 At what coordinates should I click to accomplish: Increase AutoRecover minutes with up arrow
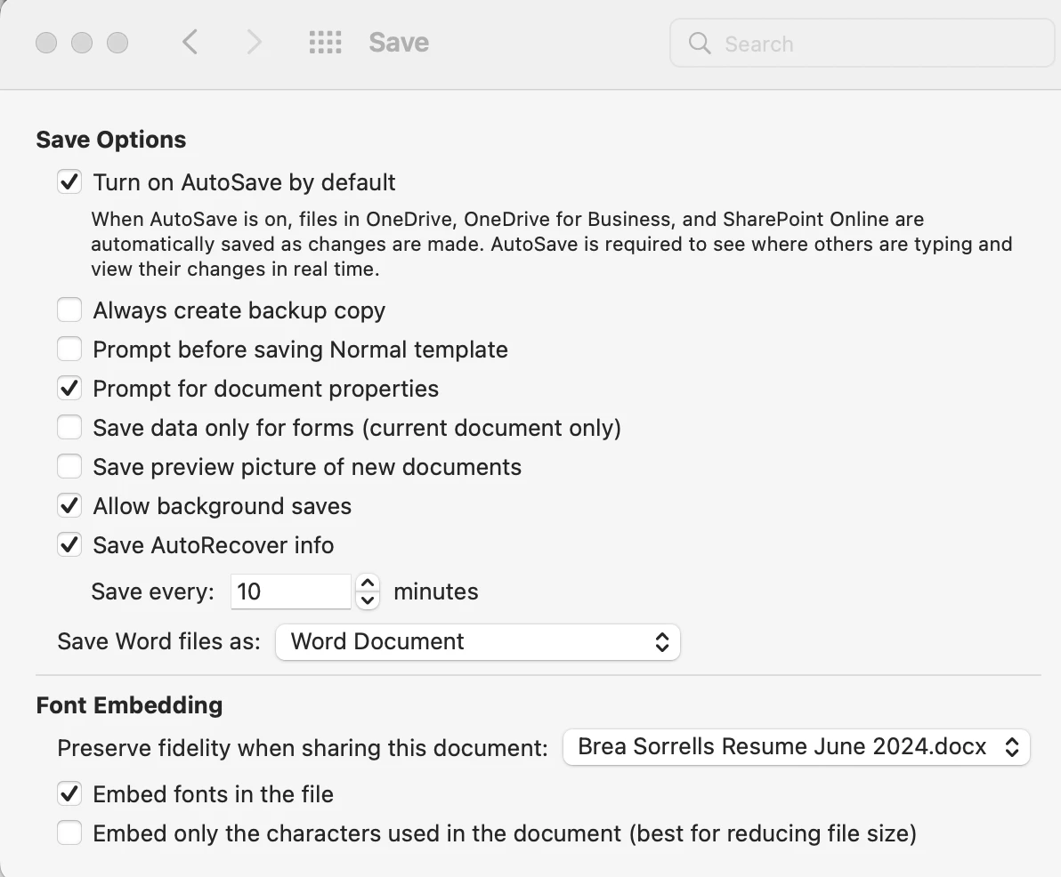[x=368, y=583]
